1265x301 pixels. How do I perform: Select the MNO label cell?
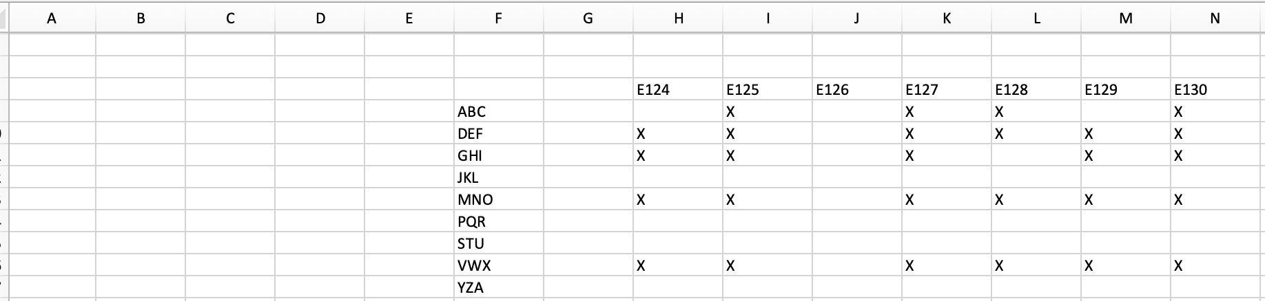499,199
